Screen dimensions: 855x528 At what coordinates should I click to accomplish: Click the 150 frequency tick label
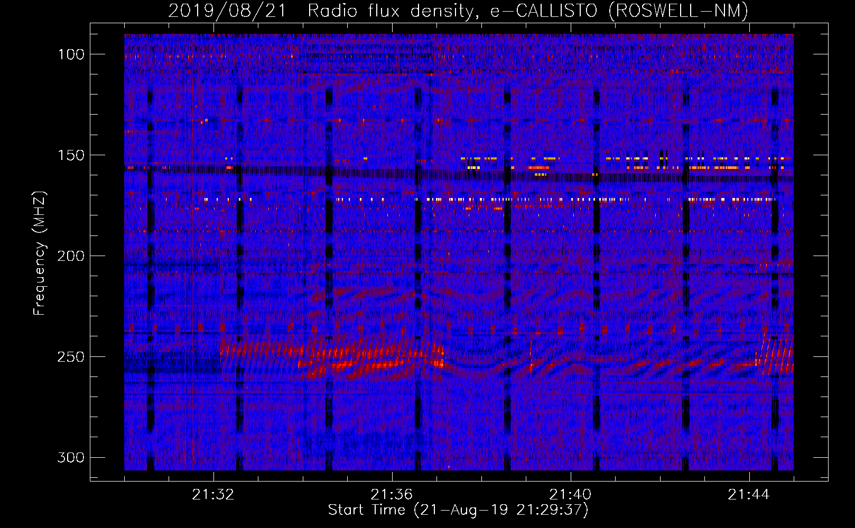coord(71,155)
